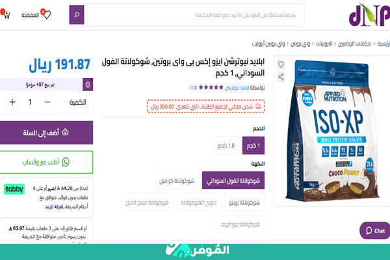This screenshot has width=390, height=260.
Task: Click the DNP site logo
Action: click(369, 15)
